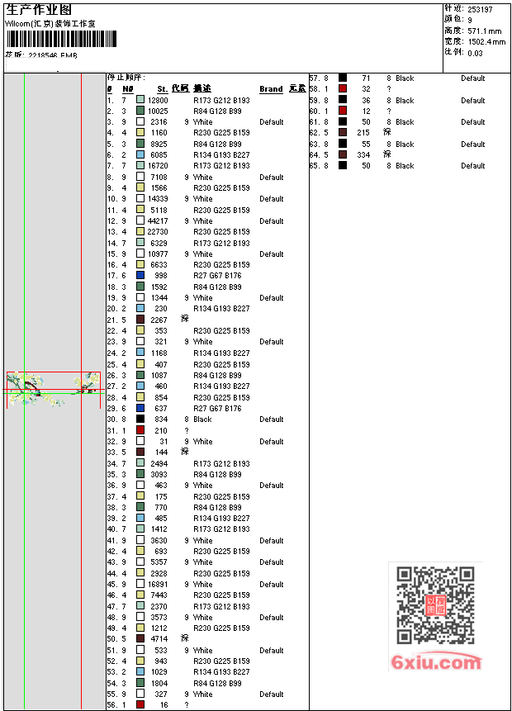Click the 'N#' column header
This screenshot has height=711, width=512.
128,89
